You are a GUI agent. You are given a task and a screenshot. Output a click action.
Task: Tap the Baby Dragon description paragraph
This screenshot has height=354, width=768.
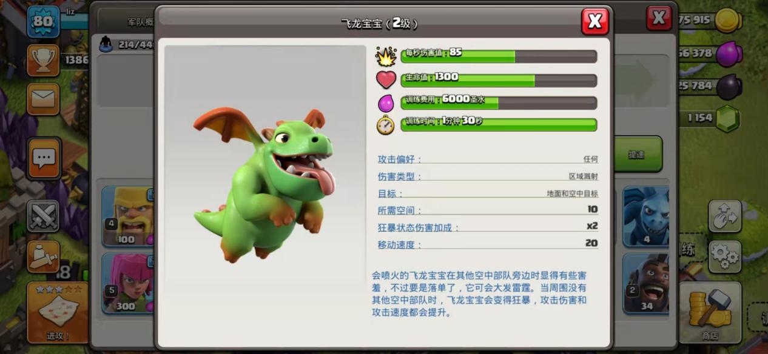pos(479,294)
